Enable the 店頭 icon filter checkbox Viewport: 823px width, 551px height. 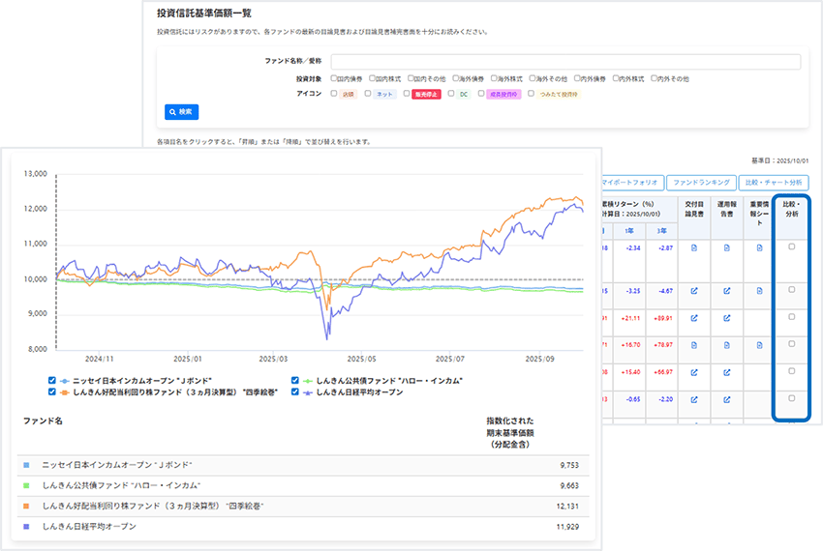coord(334,94)
